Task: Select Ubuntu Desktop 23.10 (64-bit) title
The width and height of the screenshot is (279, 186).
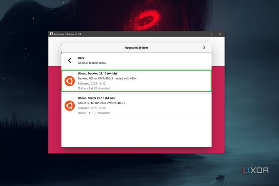Action: (97, 73)
